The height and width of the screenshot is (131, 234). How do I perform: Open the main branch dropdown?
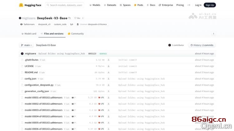coord(27,45)
